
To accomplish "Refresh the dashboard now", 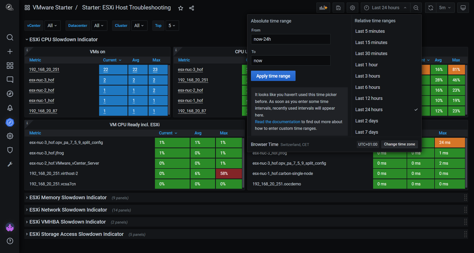I will (431, 8).
